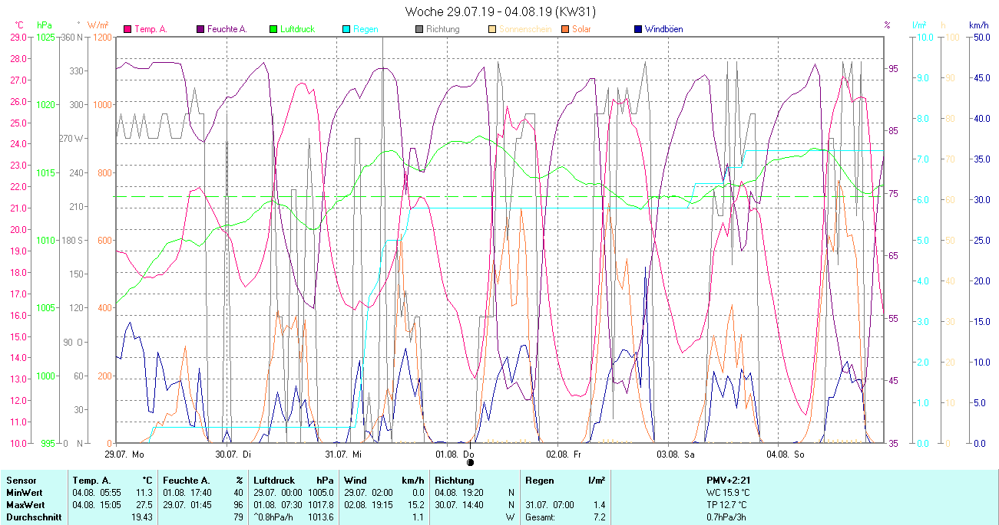Click the minimum temperature value 11.3
Screen dimensions: 999x525
point(144,492)
